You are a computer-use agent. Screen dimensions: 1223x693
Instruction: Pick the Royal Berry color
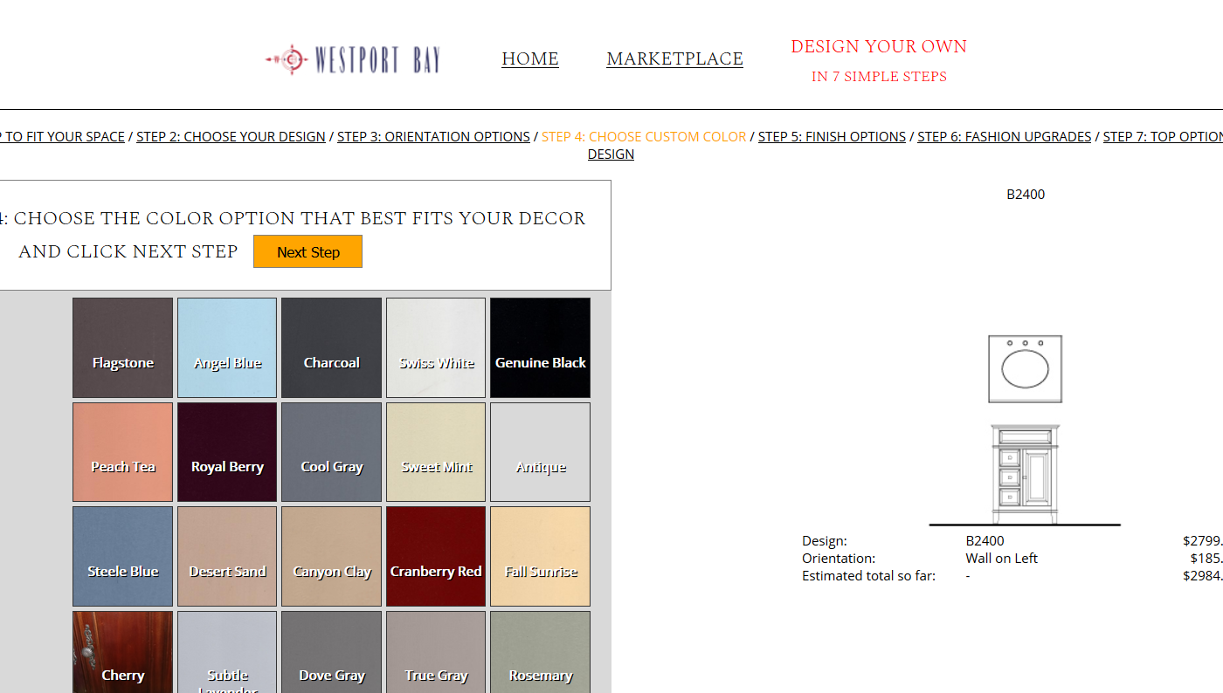tap(227, 451)
